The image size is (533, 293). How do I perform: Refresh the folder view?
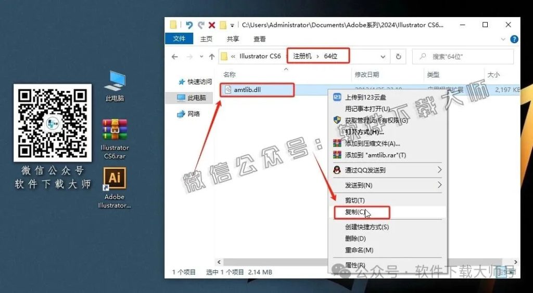coord(398,57)
